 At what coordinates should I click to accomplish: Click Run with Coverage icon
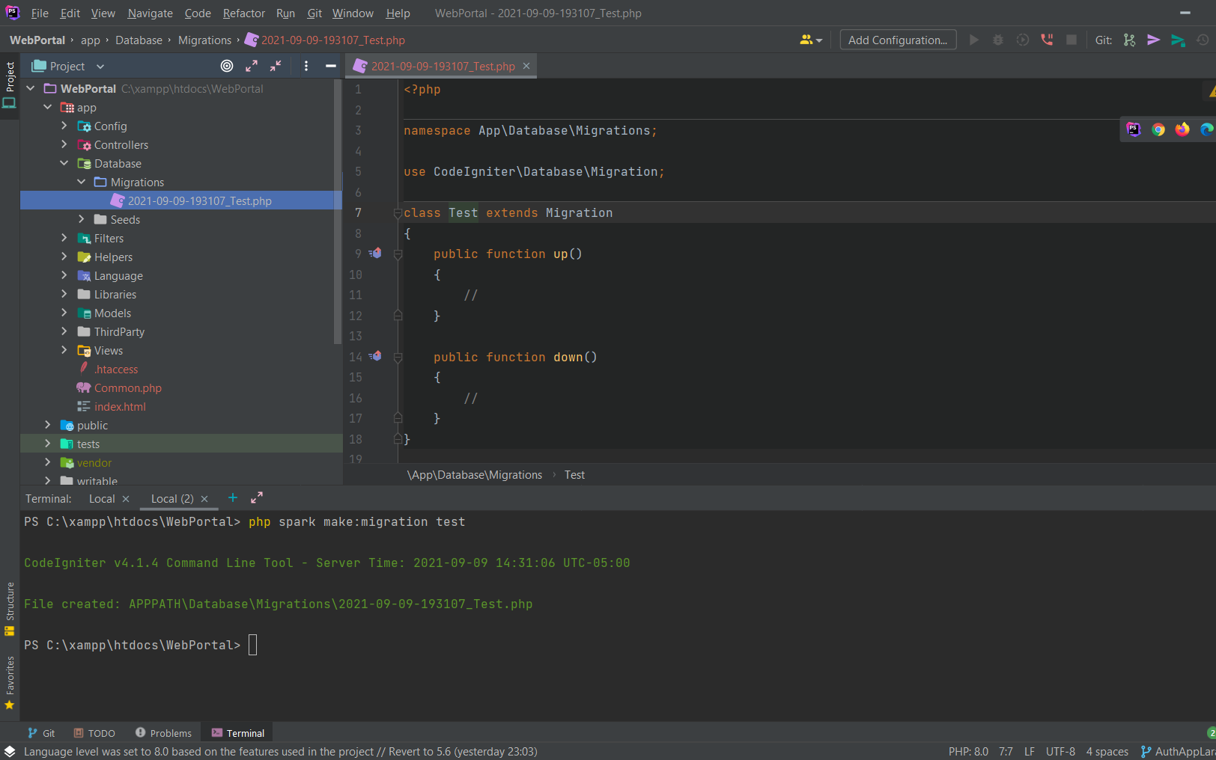tap(1023, 40)
